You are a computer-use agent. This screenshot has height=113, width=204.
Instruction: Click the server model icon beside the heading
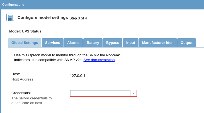[x=10, y=17]
